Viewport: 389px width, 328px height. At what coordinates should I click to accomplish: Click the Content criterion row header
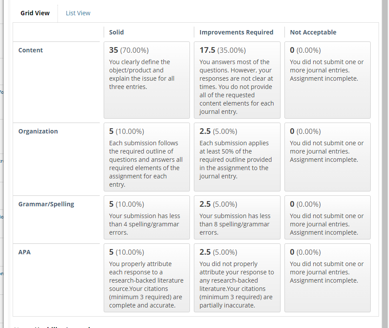pyautogui.click(x=30, y=50)
